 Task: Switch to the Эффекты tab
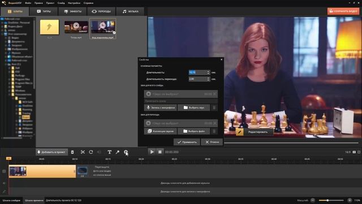[72, 11]
